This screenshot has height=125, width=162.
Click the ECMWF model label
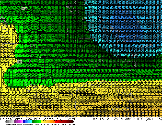(x=70, y=119)
